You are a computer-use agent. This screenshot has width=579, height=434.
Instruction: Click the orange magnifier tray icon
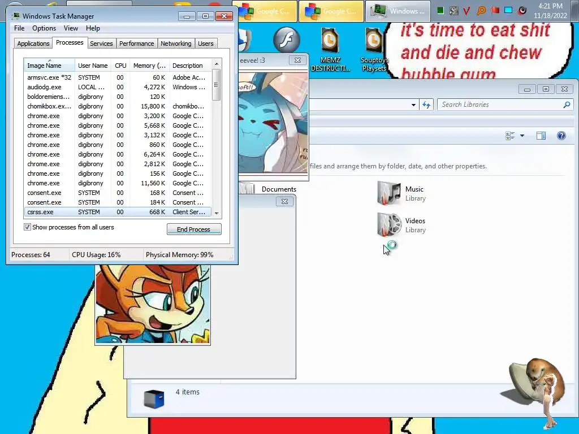point(481,11)
